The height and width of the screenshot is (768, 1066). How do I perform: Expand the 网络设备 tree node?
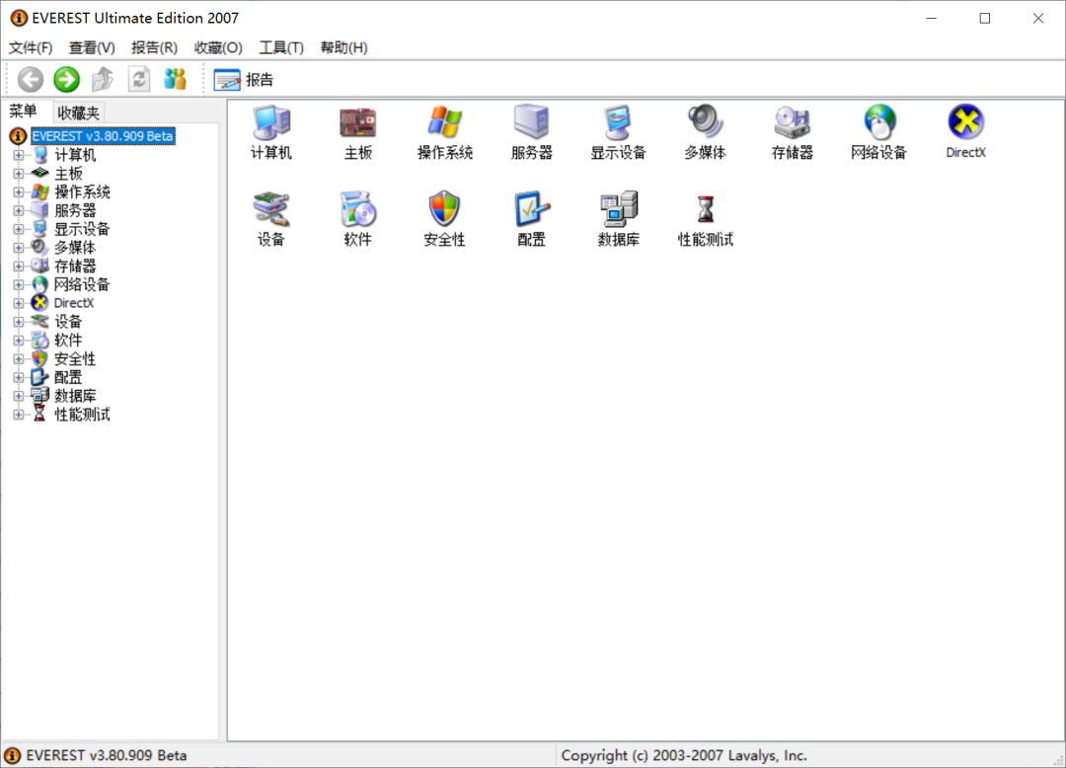coord(19,284)
